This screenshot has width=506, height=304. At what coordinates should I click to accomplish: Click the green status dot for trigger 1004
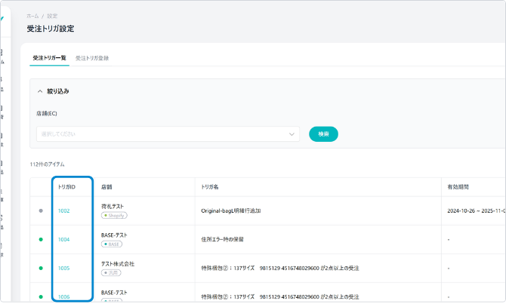pos(41,240)
